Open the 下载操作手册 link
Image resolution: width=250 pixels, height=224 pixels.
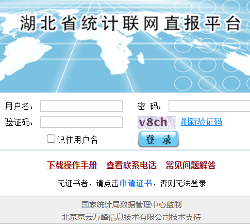72,165
